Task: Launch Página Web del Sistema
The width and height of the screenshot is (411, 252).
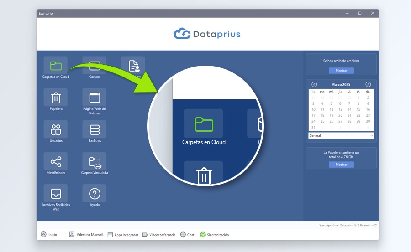Action: [x=95, y=98]
